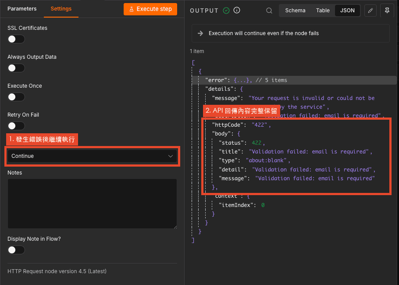Click the "itemIndex" value 0
The height and width of the screenshot is (285, 399).
pos(263,205)
